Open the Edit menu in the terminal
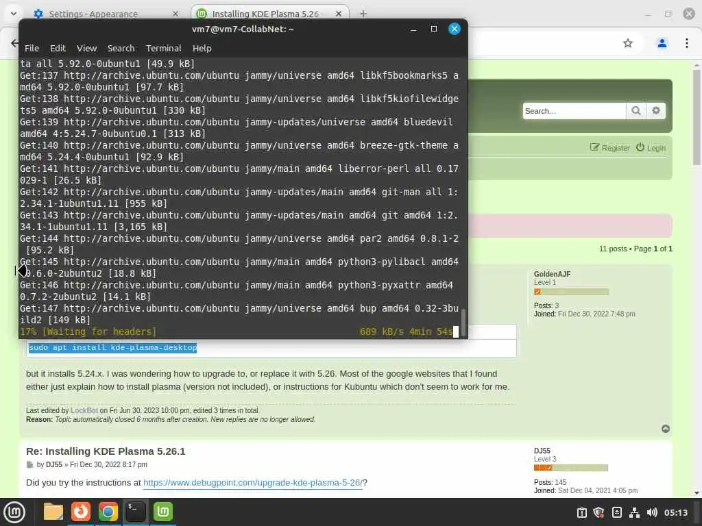The image size is (702, 526). pyautogui.click(x=58, y=49)
